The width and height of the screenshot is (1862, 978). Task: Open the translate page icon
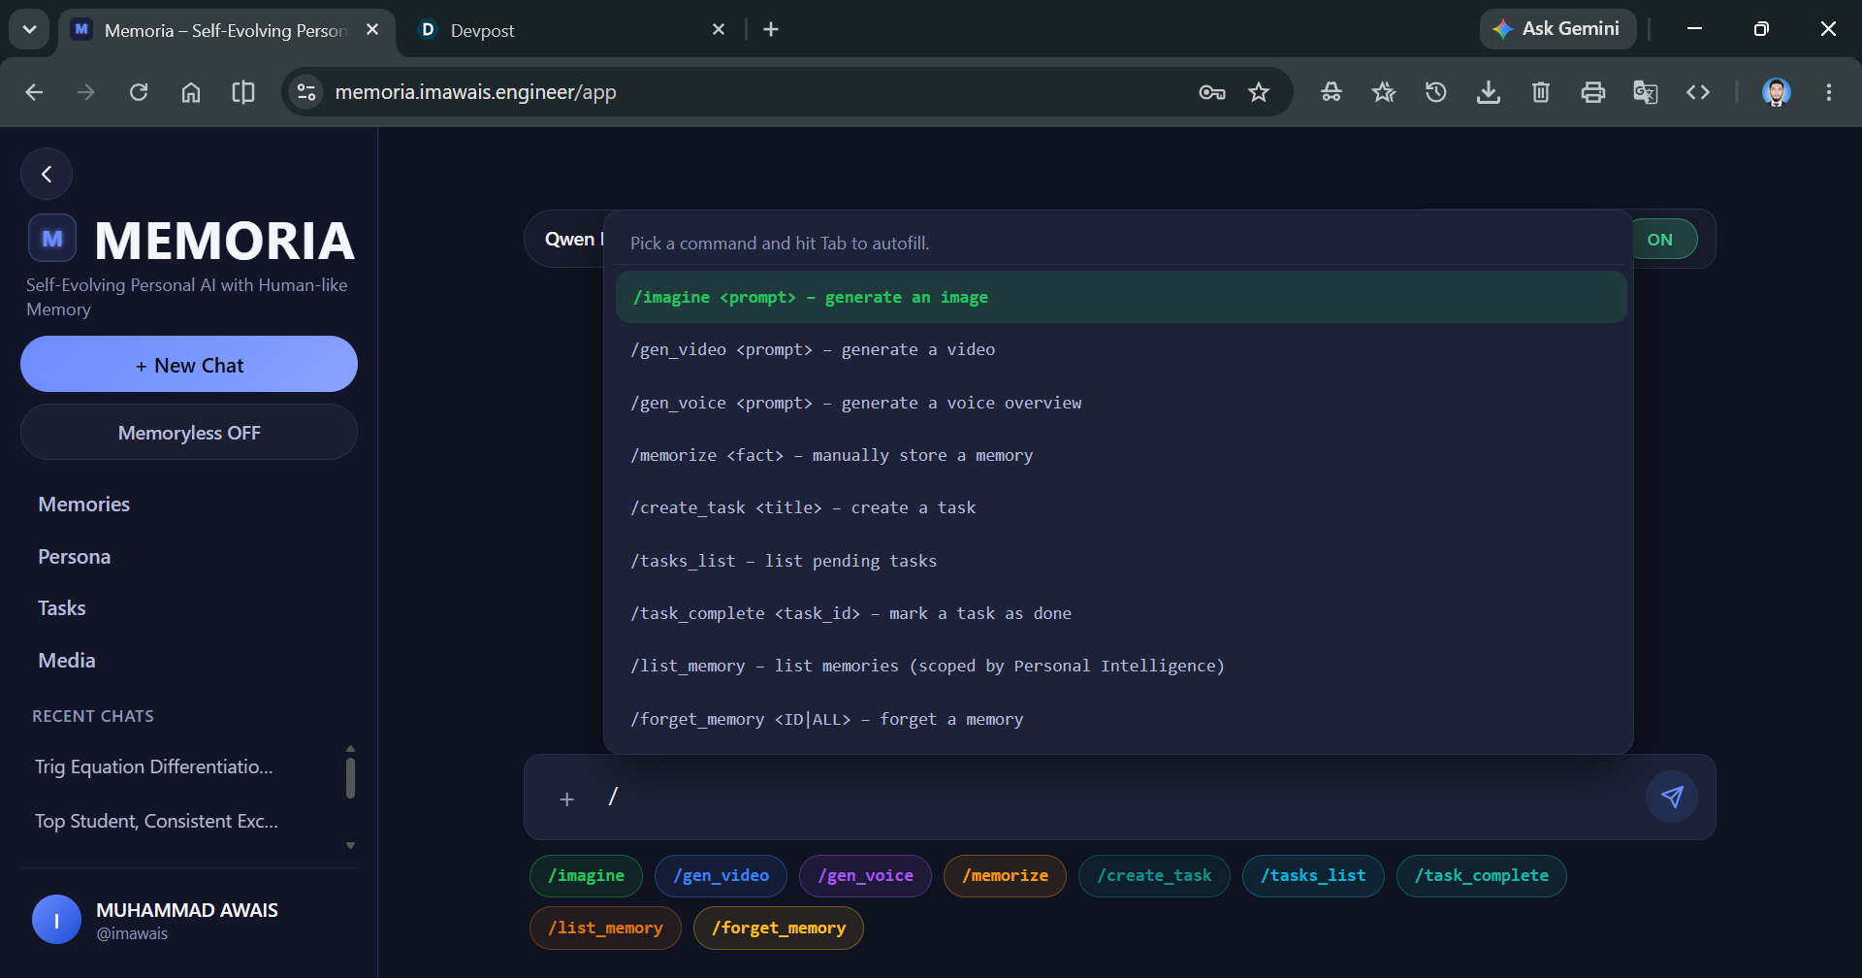1646,92
